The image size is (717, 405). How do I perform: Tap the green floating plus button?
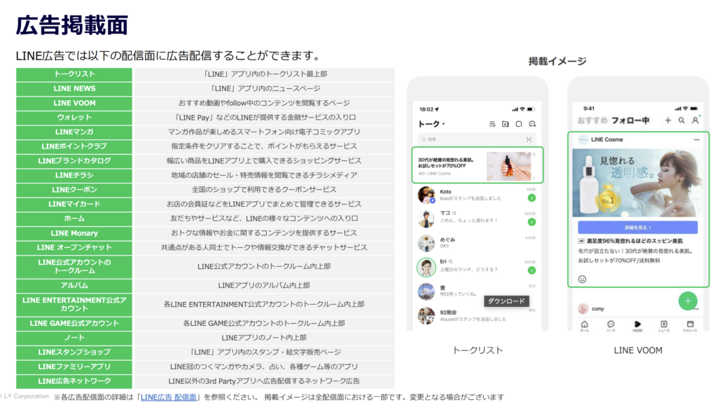688,301
